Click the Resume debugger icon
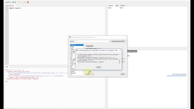This screenshot has height=109, width=194. [25, 2]
